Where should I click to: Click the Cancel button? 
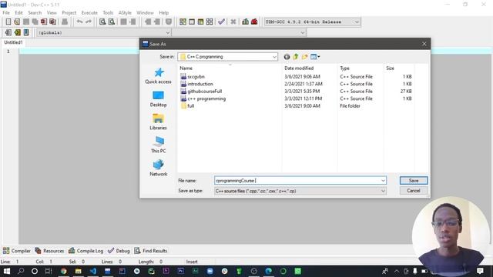tap(414, 191)
